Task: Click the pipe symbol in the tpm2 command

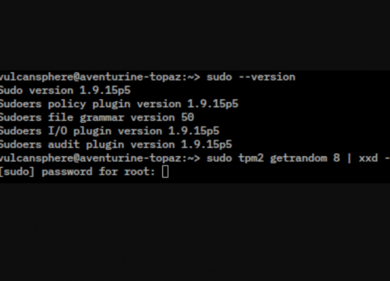Action: 349,158
